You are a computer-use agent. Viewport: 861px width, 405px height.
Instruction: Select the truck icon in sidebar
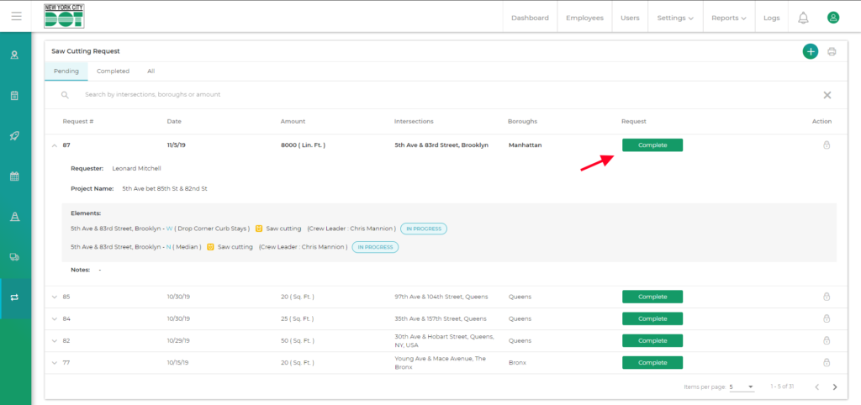(x=14, y=257)
